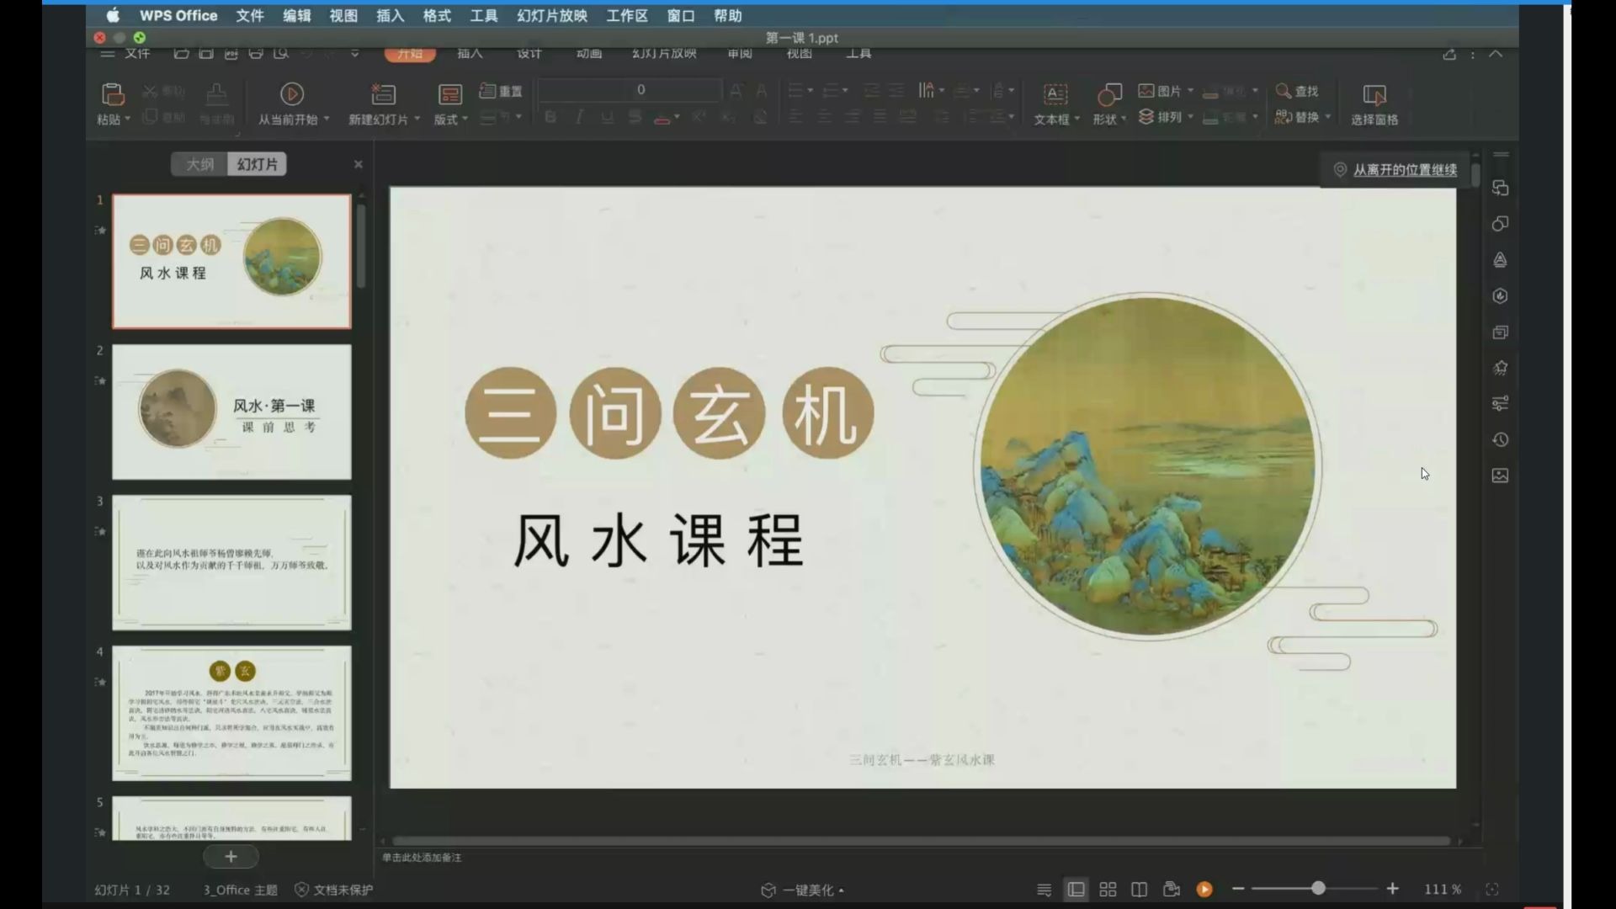1616x909 pixels.
Task: Click the Paste clipboard icon
Action: tap(112, 94)
